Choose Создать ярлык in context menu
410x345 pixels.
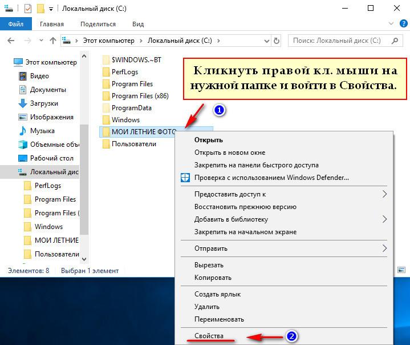[284, 294]
